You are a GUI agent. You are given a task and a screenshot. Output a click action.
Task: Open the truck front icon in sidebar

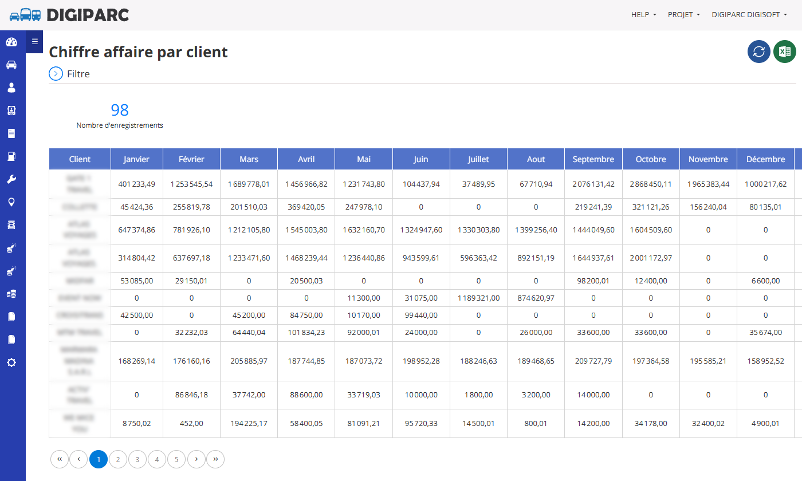(11, 225)
